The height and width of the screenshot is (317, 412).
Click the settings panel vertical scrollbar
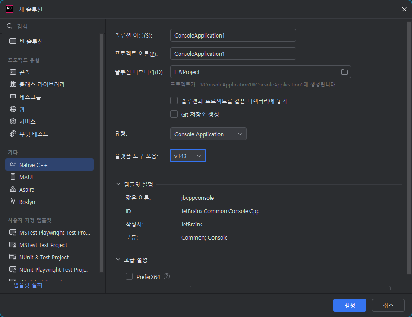click(x=409, y=148)
